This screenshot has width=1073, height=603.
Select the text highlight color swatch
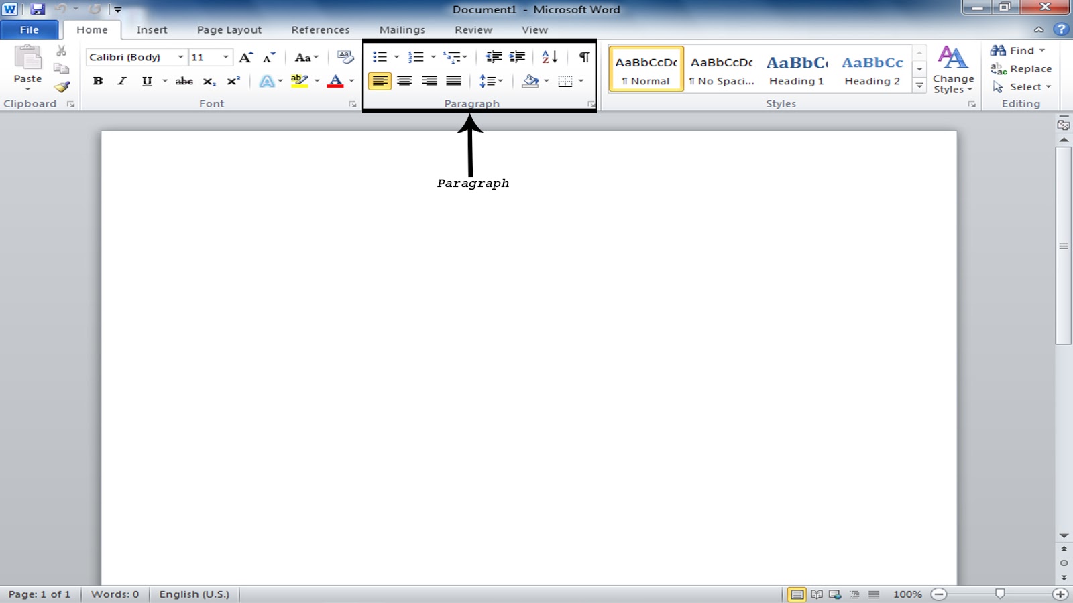pos(300,80)
